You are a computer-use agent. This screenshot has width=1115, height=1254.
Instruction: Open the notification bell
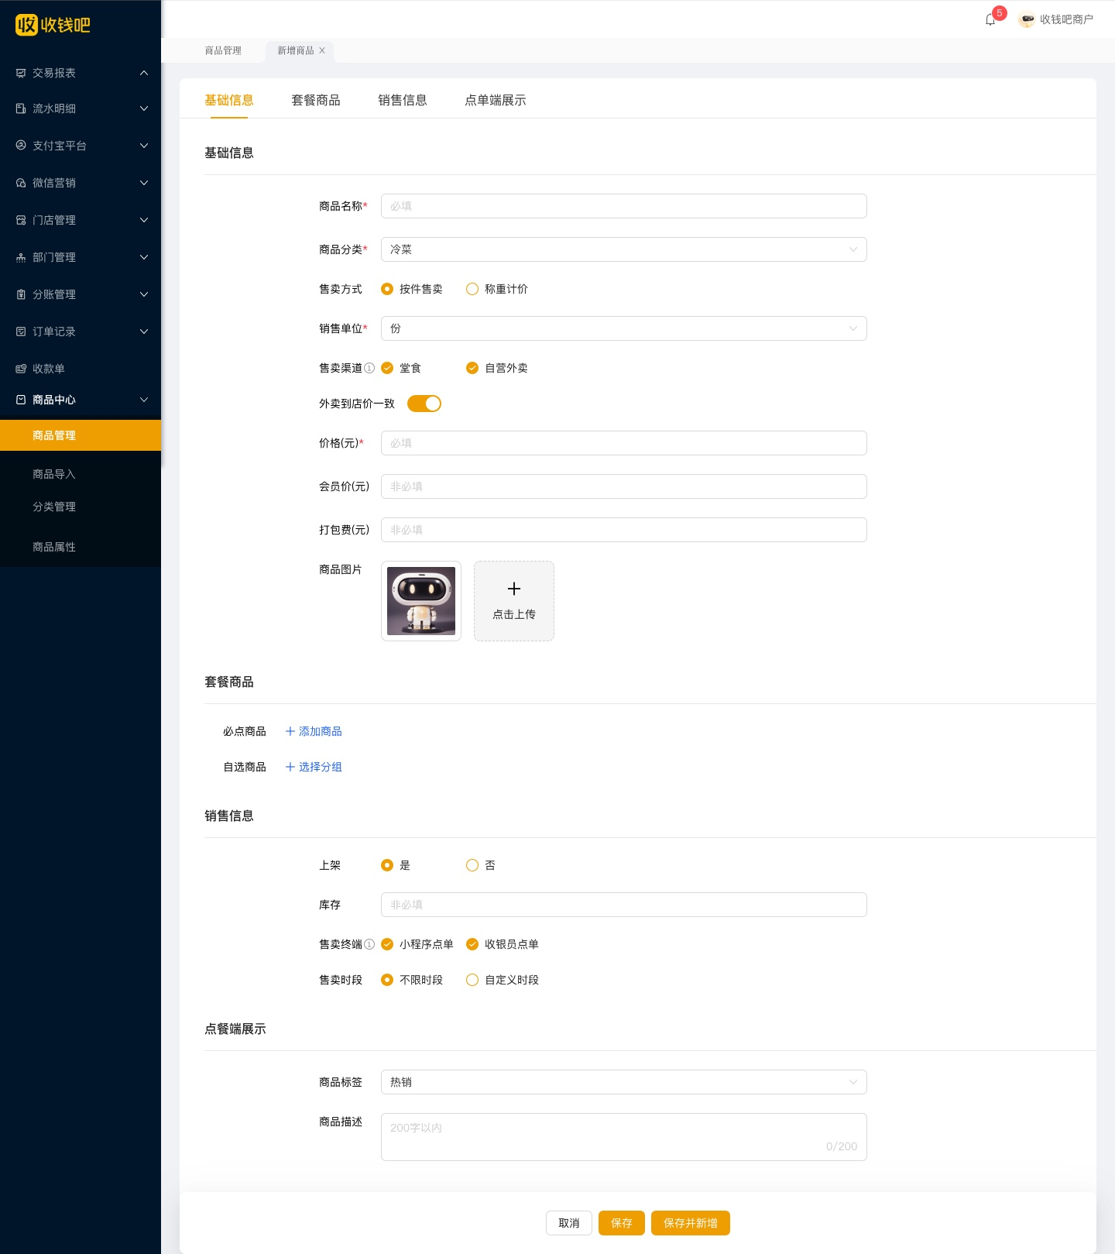pyautogui.click(x=990, y=19)
